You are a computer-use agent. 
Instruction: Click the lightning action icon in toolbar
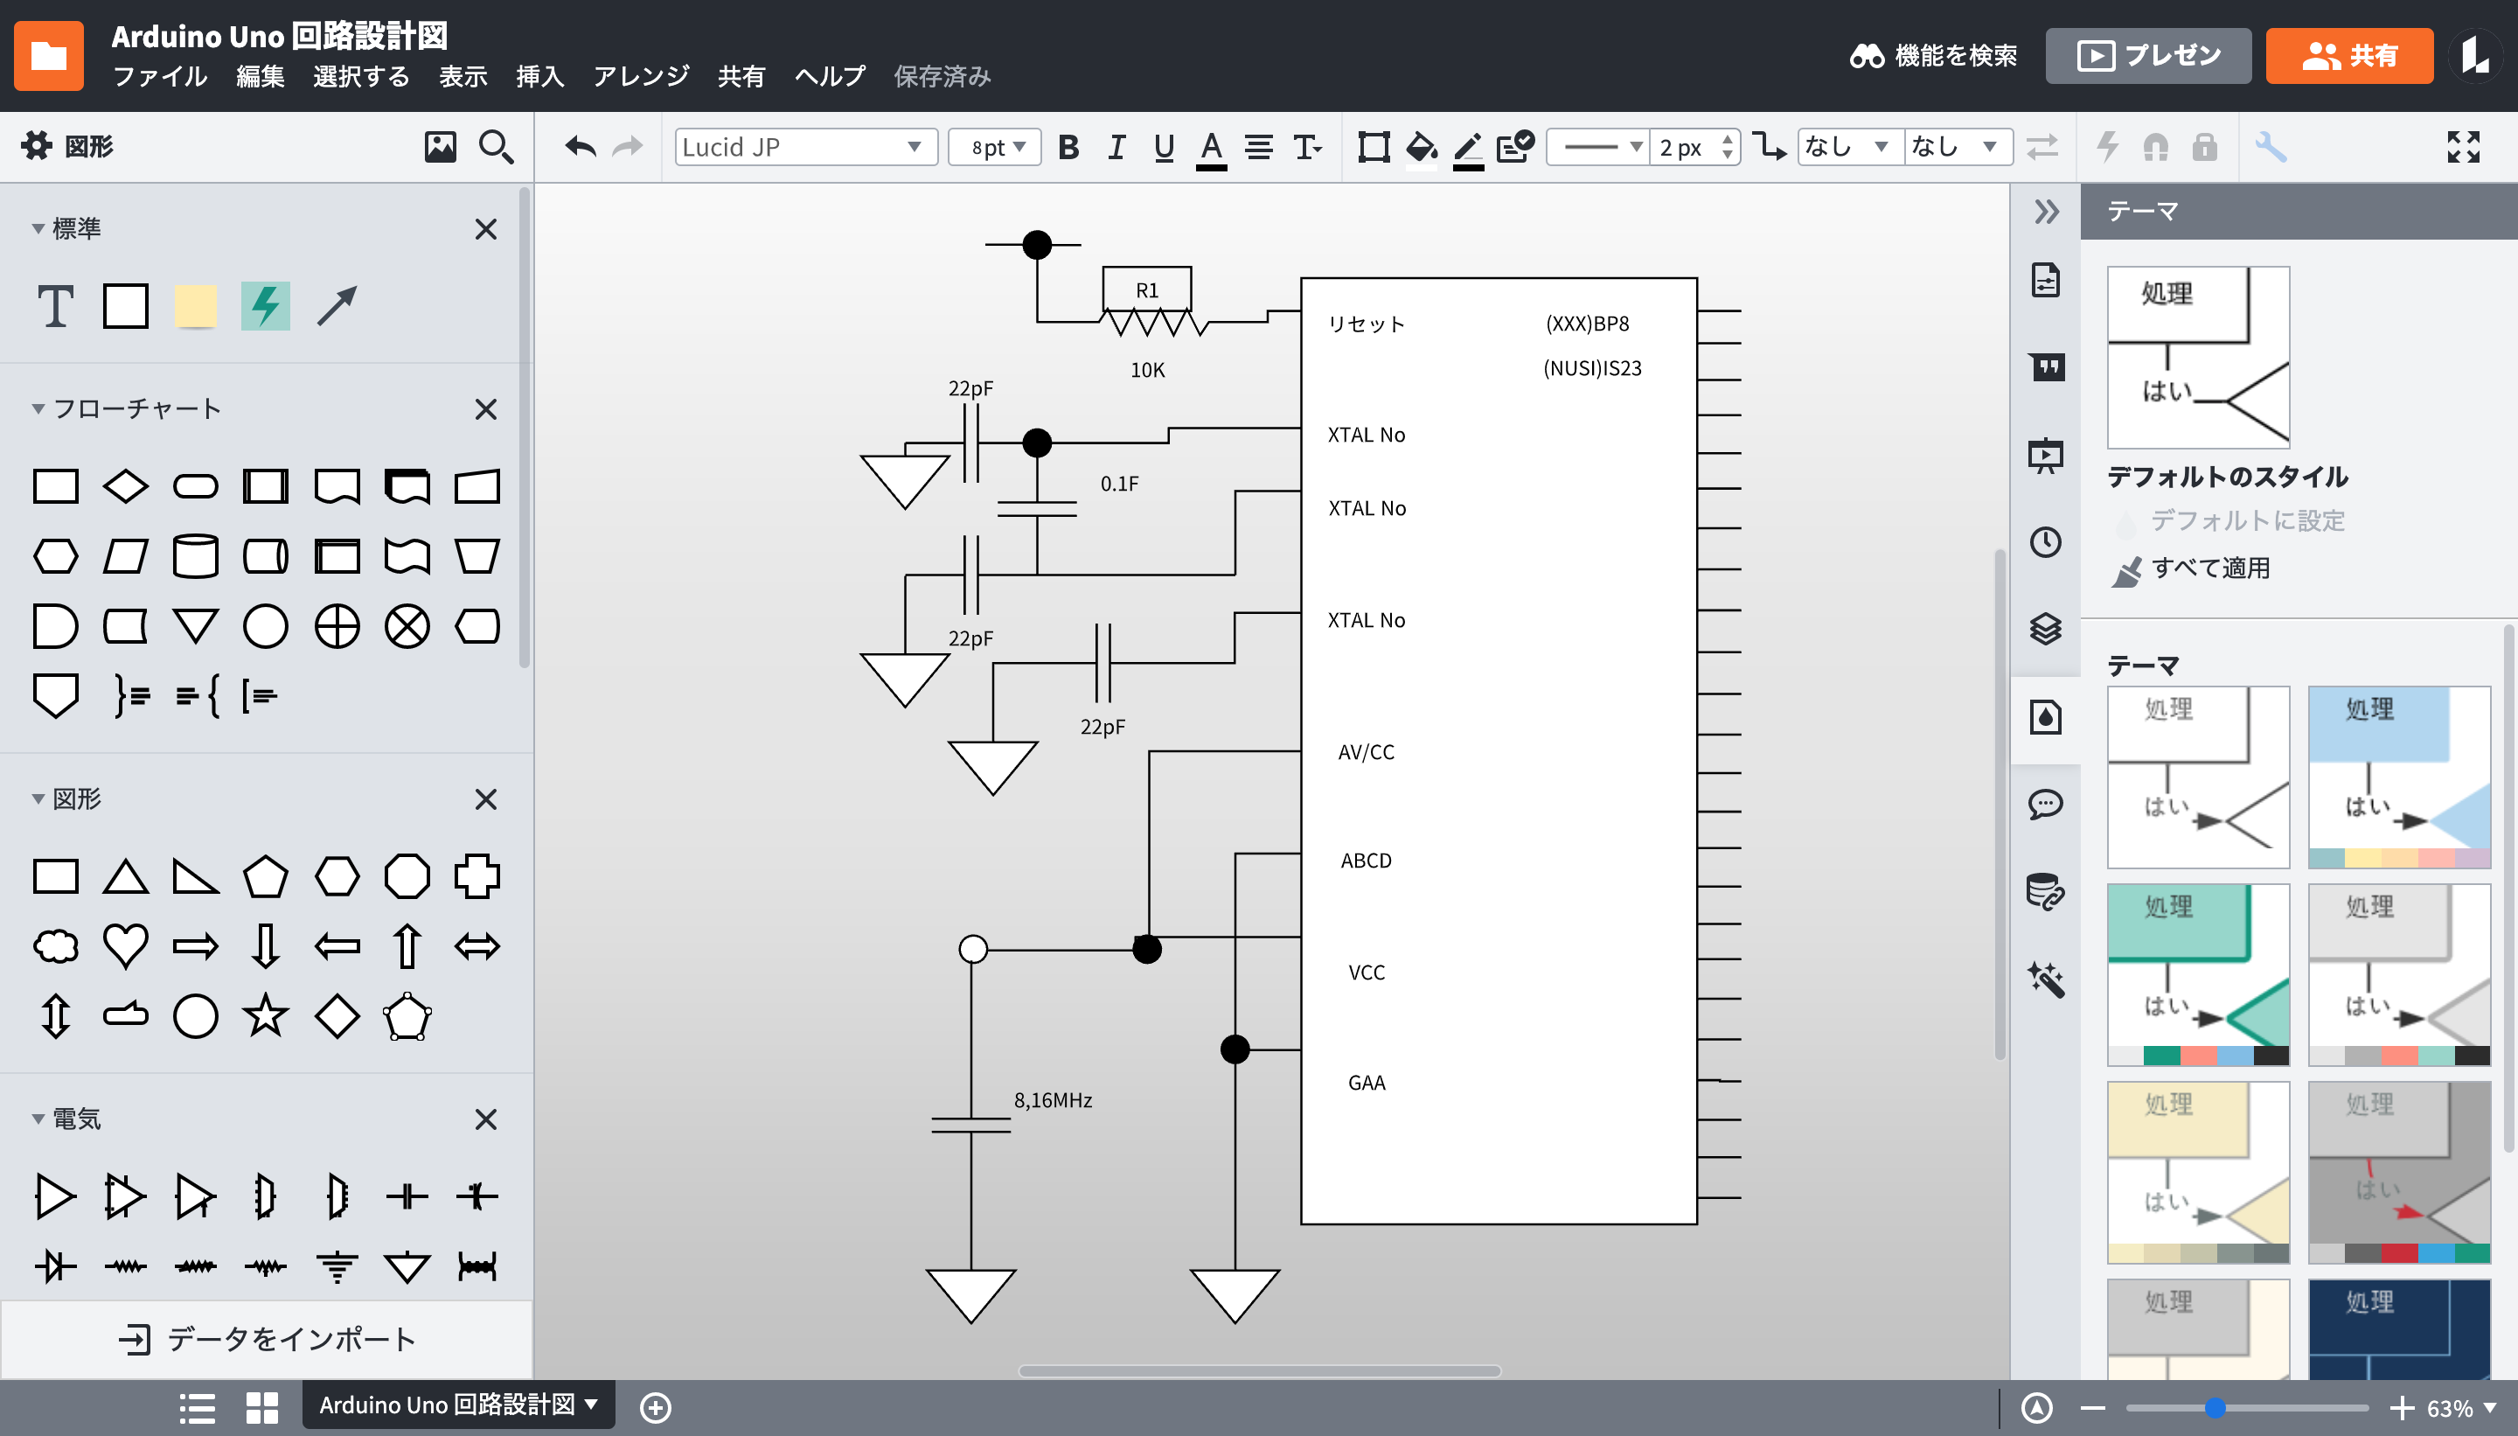[x=2107, y=147]
